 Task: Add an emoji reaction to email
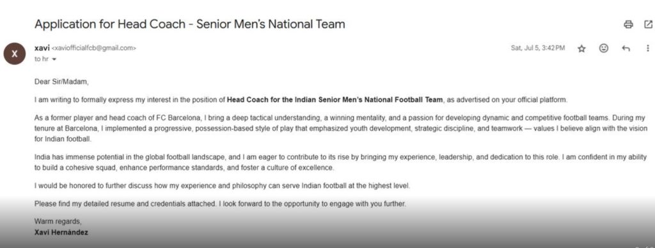(x=604, y=48)
